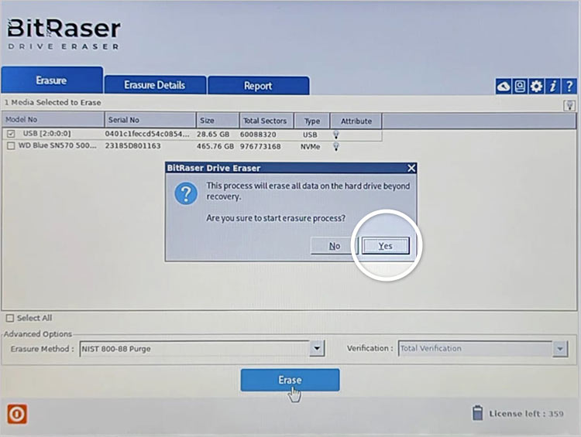Viewport: 581px width, 437px height.
Task: Click the Size column header
Action: pyautogui.click(x=218, y=120)
